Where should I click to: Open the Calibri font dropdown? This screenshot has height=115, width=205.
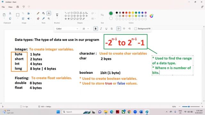tap(67, 29)
